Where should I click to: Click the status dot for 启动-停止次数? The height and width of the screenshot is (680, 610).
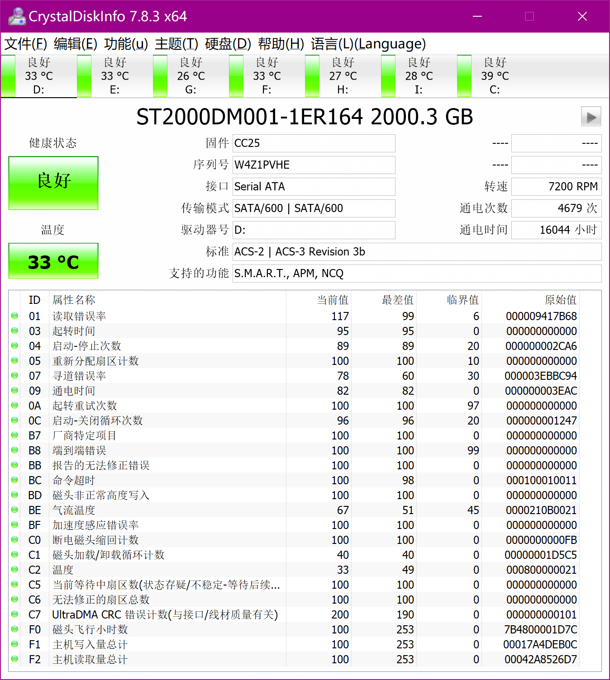(x=14, y=345)
